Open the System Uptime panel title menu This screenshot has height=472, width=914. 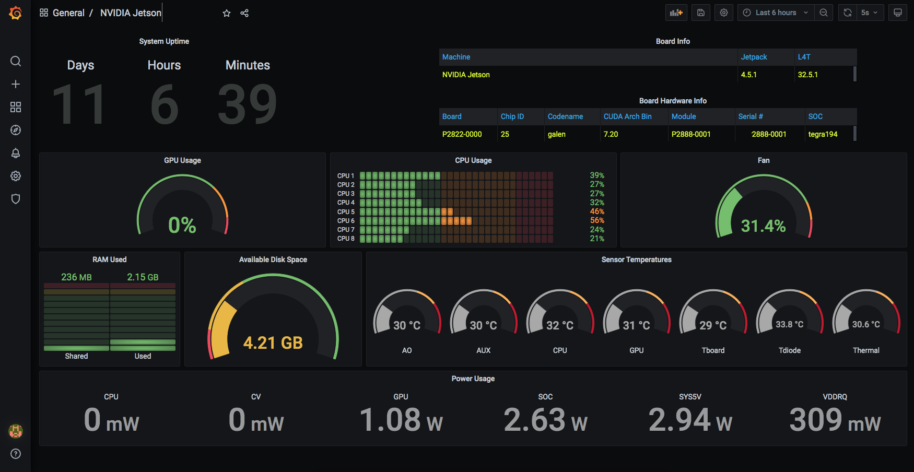tap(164, 41)
